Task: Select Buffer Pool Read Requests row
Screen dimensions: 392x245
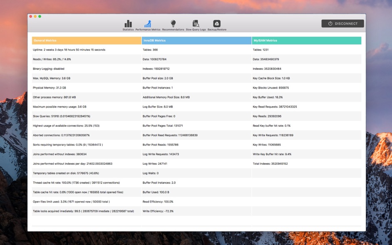Action: tap(196, 135)
